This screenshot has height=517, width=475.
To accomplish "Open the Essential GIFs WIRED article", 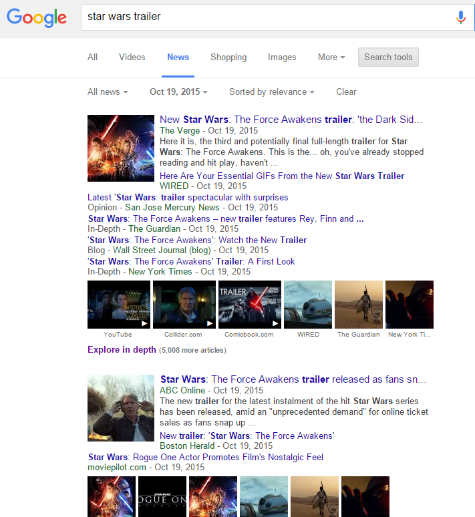I will tap(282, 176).
